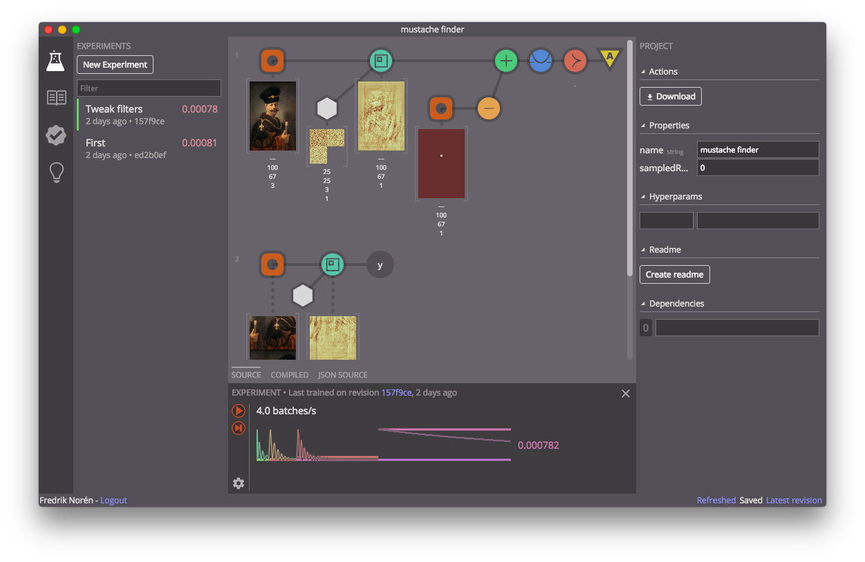Click the Create readme button
The image size is (865, 562).
click(675, 275)
